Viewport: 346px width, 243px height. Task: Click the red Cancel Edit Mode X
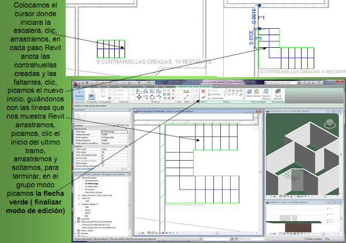(203, 91)
